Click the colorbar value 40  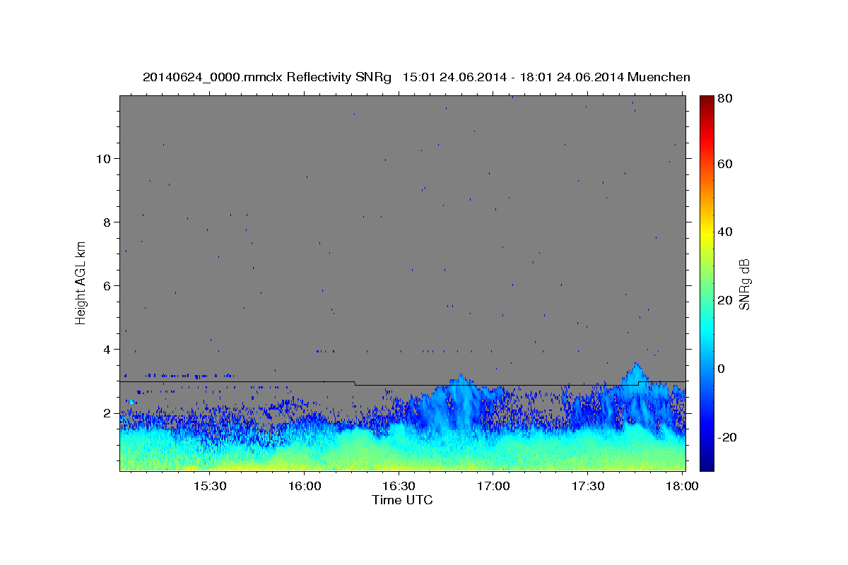(x=726, y=232)
